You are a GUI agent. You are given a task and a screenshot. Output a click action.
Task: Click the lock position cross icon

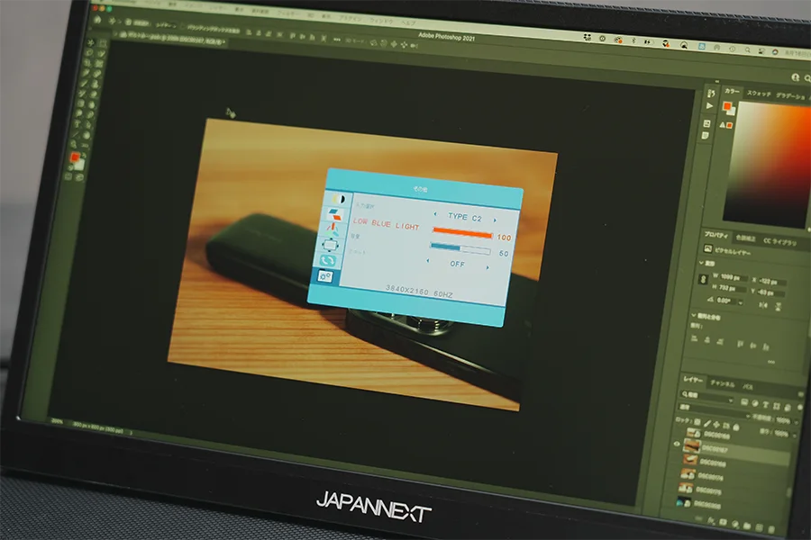pos(716,425)
